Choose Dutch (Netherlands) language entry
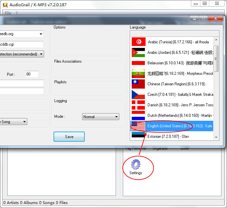This screenshot has height=208, width=227. pos(172,115)
